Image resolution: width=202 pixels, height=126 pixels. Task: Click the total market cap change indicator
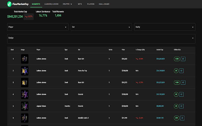[29, 17]
